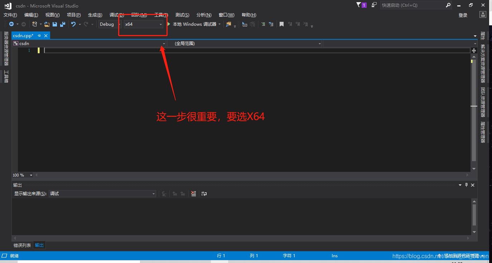Close the csdn.cpp tab
This screenshot has height=263, width=492.
(45, 35)
